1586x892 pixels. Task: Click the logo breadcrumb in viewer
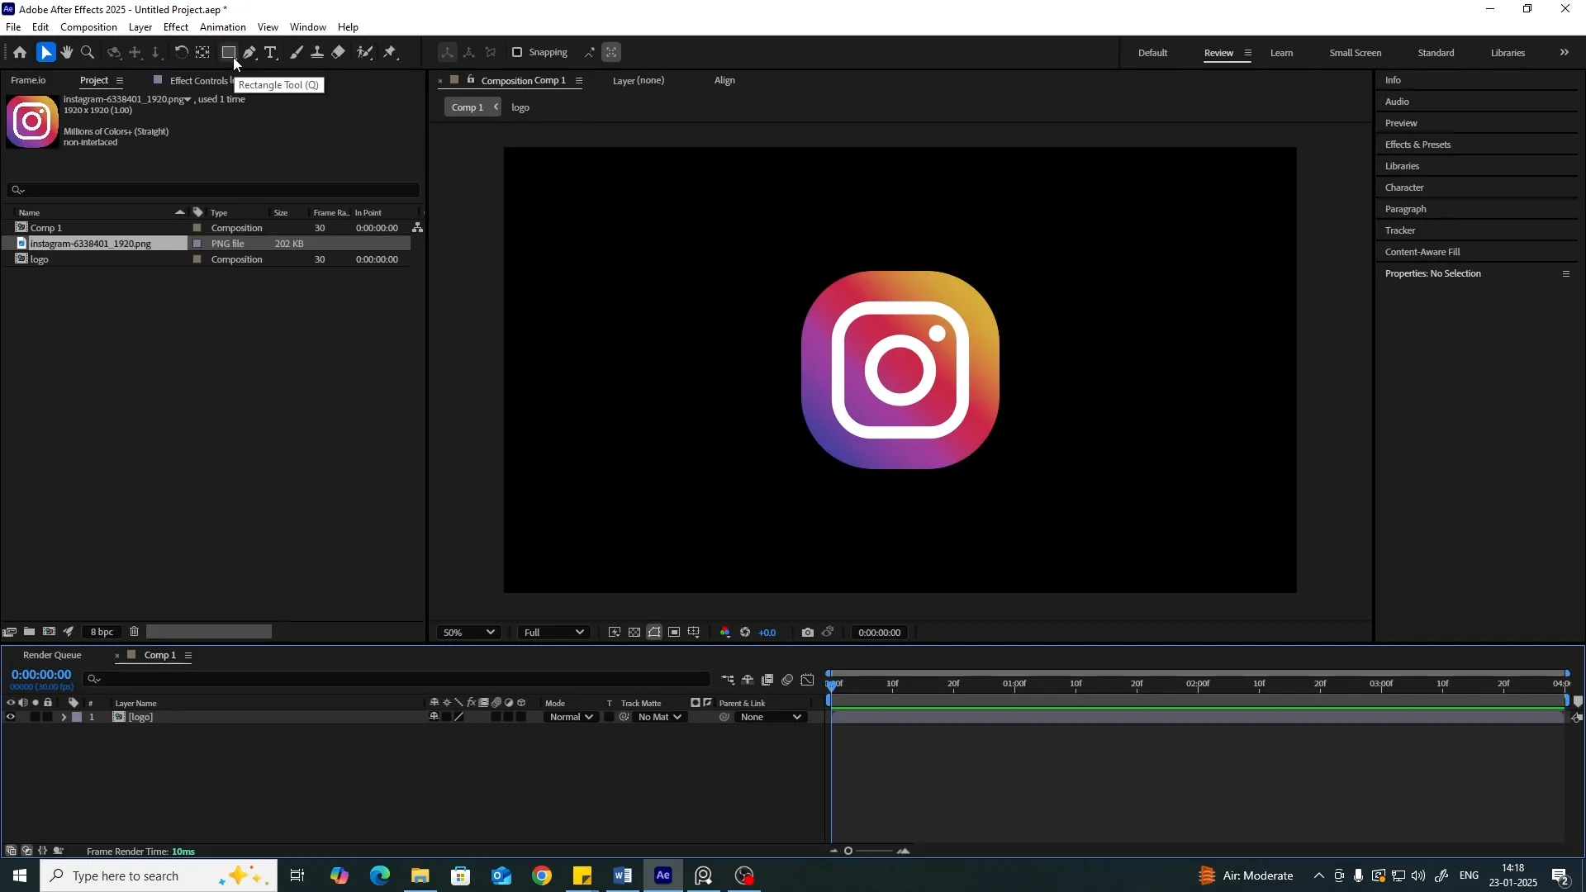point(520,107)
